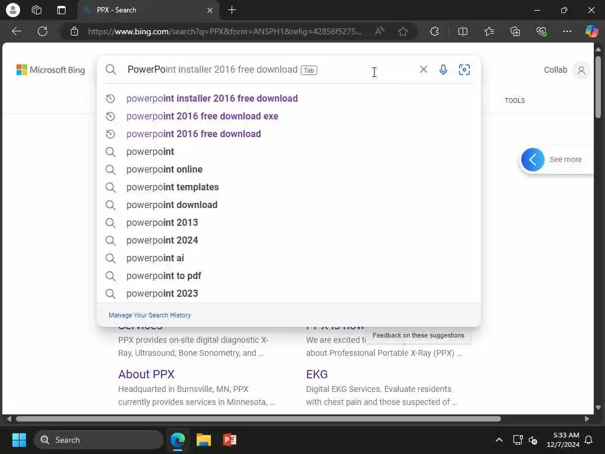Screen dimensions: 605x454
Task: Click the horizontal page scrollbar
Action: 258,419
